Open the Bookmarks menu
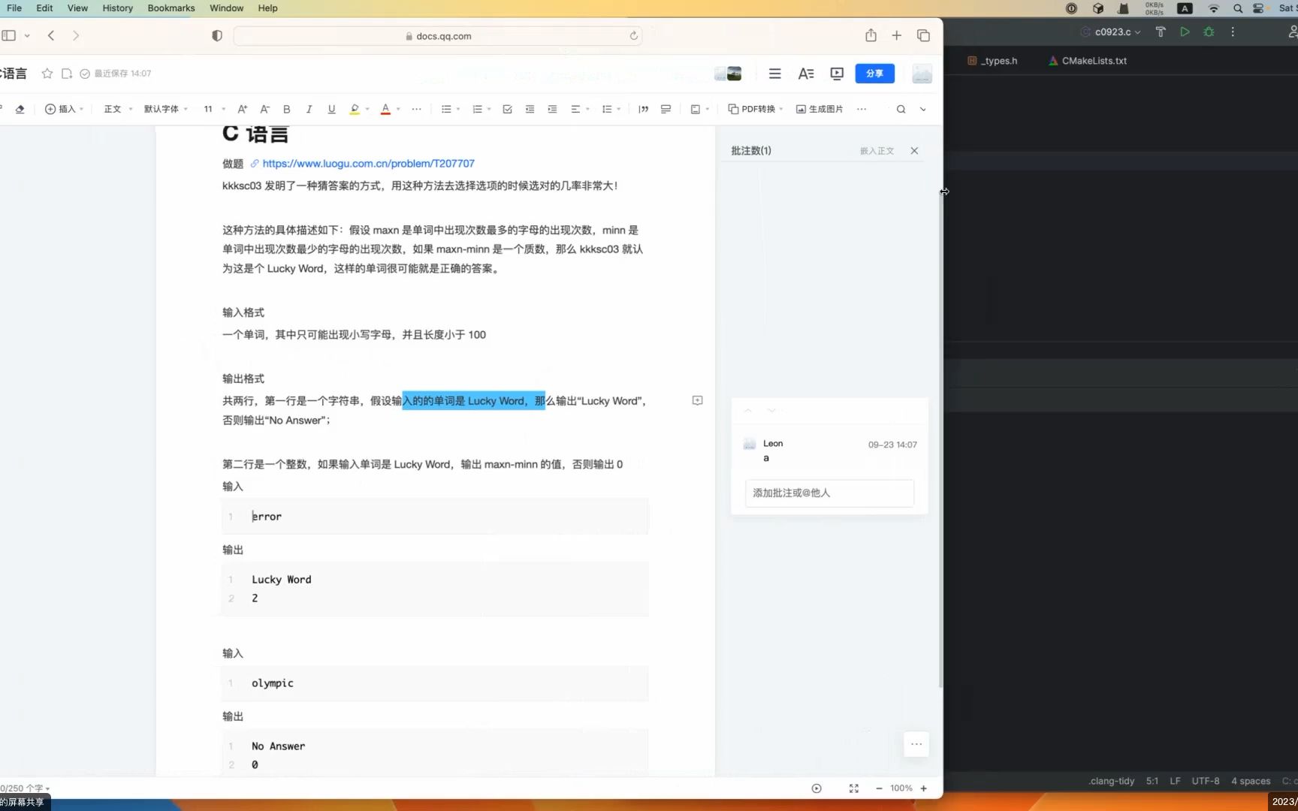Screen dimensions: 1298x811 (171, 8)
